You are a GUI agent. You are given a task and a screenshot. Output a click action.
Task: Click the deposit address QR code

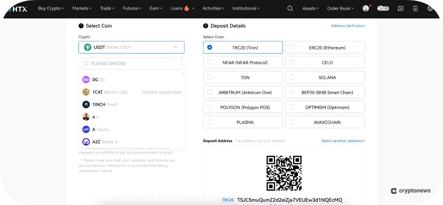(284, 173)
